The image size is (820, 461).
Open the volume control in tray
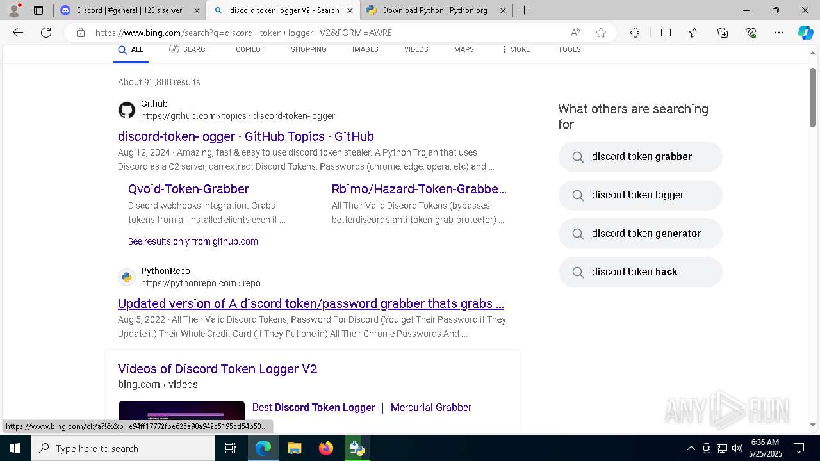[737, 448]
